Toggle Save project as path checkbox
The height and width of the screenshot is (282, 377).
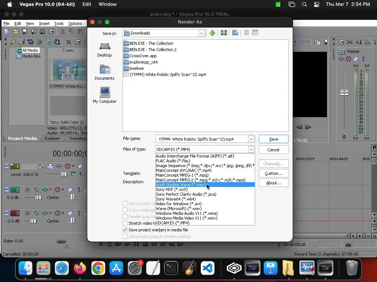pyautogui.click(x=125, y=203)
